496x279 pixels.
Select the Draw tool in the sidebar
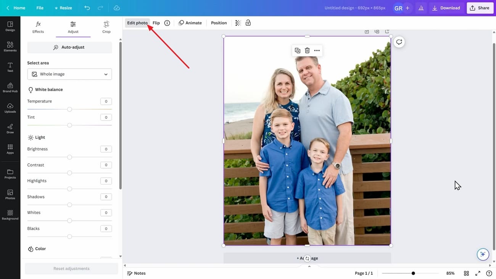(10, 129)
